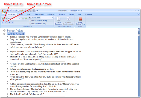Image resolution: width=141 pixels, height=98 pixels.
Task: Open an existing file with the folder icon
Action: (22, 11)
